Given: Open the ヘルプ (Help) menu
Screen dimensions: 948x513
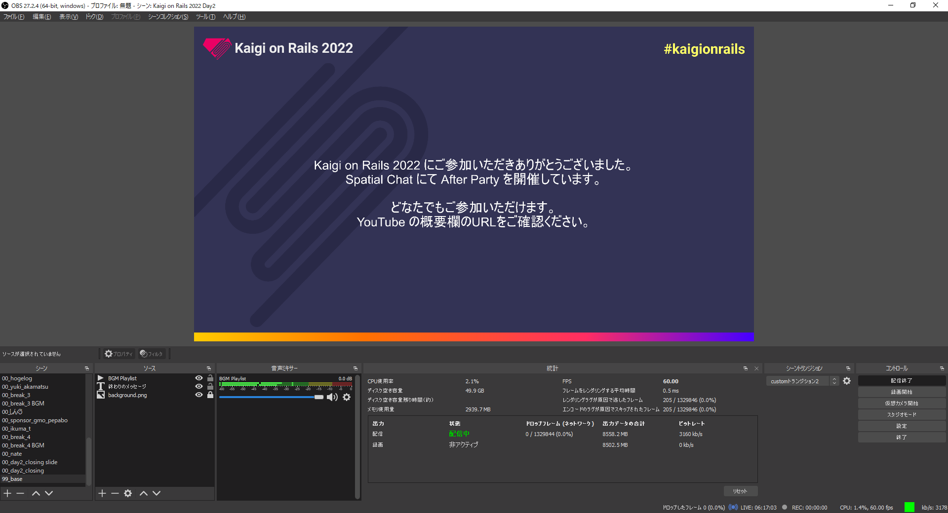Looking at the screenshot, I should coord(234,17).
